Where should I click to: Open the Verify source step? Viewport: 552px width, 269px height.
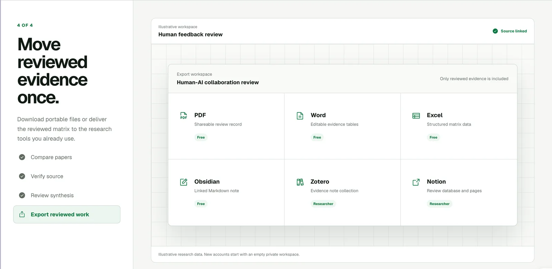[67, 176]
